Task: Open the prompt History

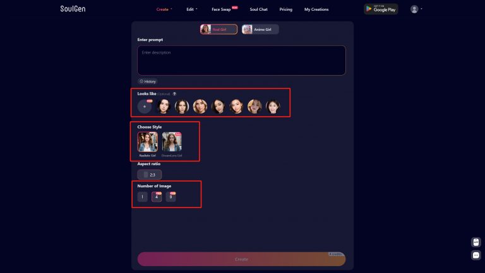Action: click(x=148, y=81)
